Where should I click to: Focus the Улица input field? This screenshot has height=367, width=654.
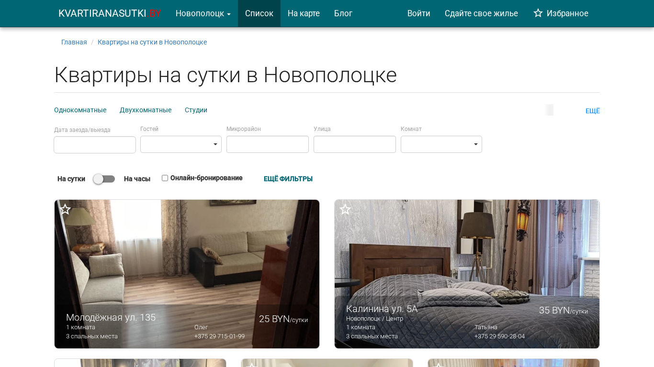click(x=355, y=144)
